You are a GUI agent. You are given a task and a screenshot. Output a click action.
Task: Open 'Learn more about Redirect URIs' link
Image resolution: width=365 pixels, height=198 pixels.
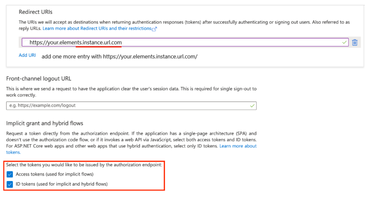[x=97, y=29]
